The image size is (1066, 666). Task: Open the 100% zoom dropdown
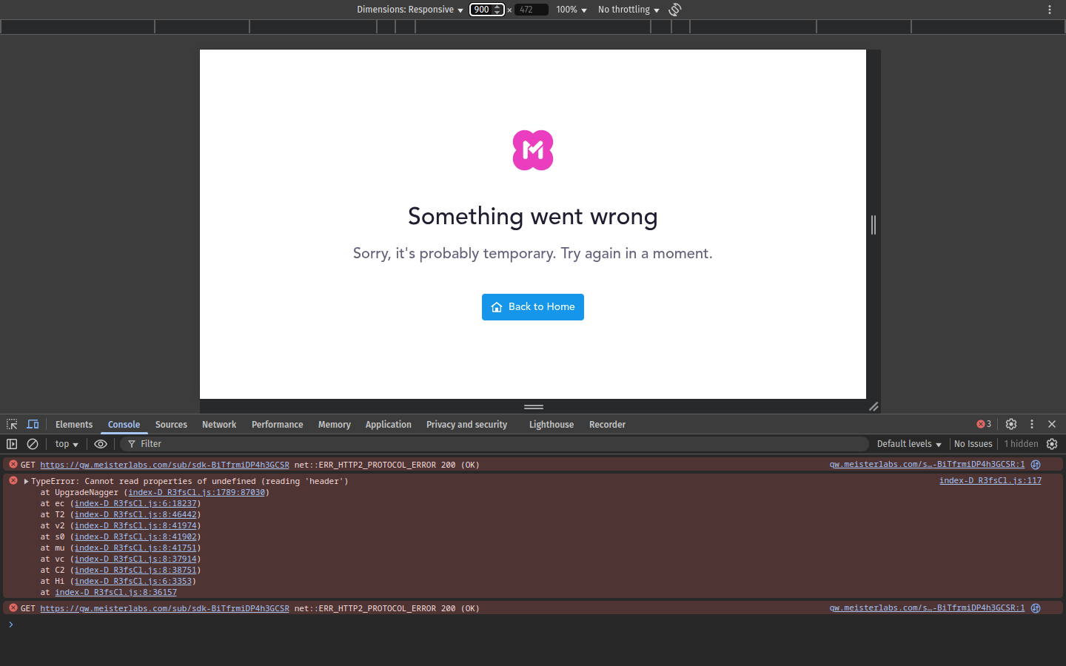[571, 10]
